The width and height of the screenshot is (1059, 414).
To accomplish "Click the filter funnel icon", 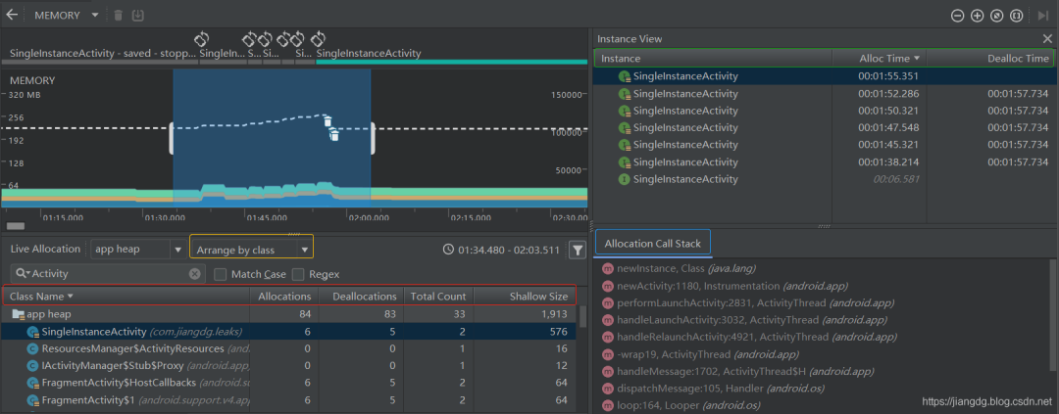I will tap(578, 250).
